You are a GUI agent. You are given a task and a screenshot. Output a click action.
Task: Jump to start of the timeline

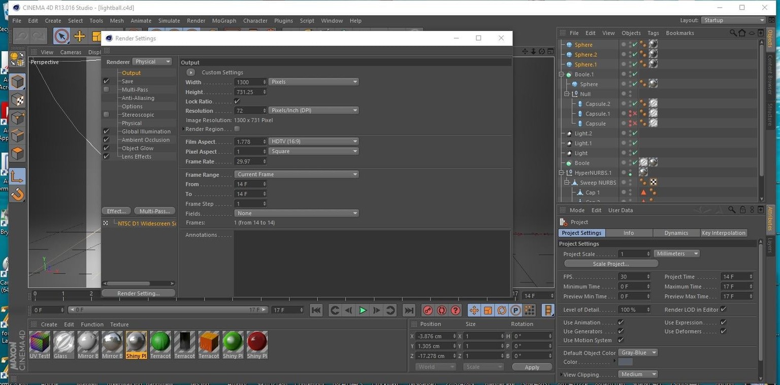click(316, 310)
